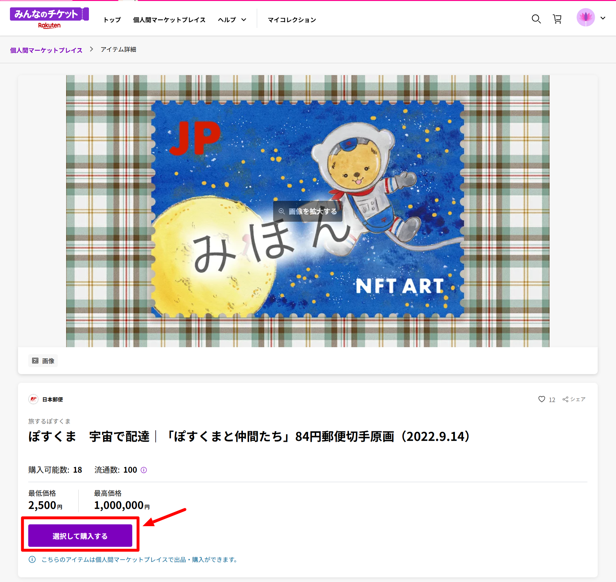Open the account chevron next to avatar

(603, 18)
